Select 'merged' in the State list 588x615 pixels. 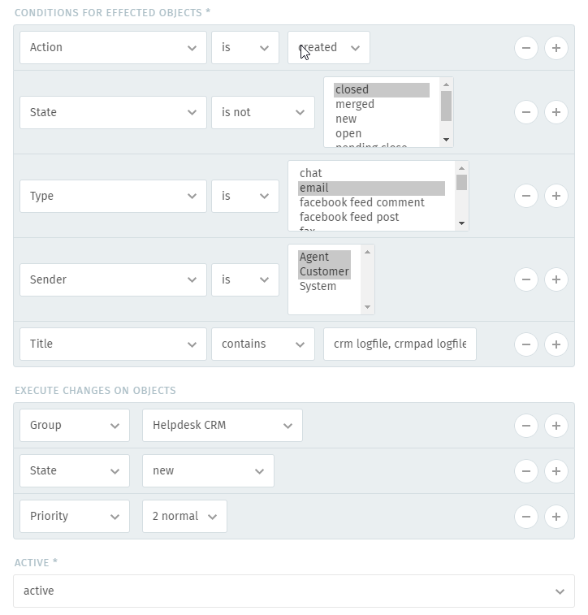[355, 104]
